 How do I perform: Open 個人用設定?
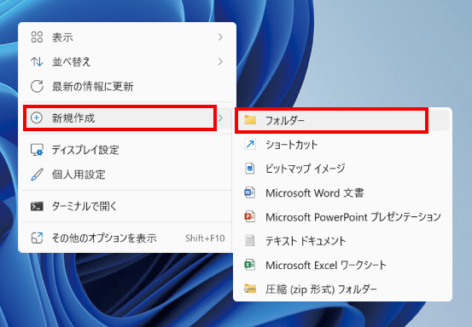pos(127,175)
